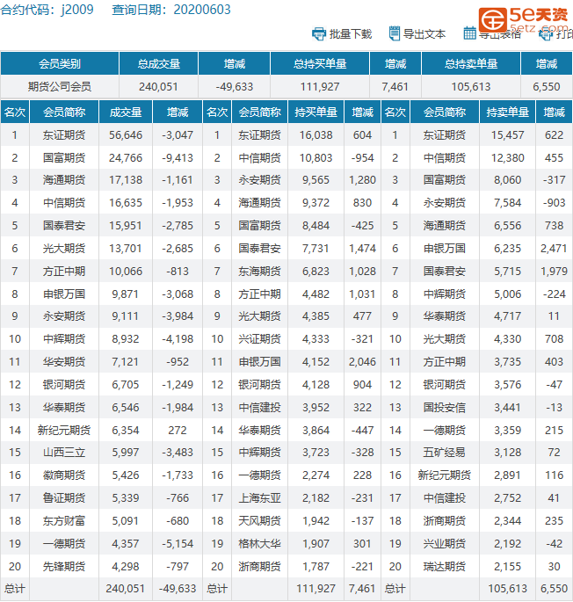The image size is (573, 602).
Task: Click the 上海东亚 member name
Action: [259, 498]
